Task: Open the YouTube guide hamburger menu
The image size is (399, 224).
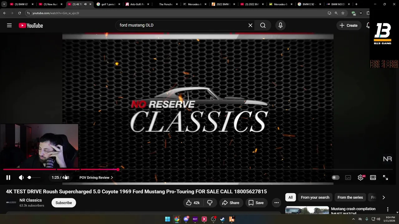Action: 9,26
